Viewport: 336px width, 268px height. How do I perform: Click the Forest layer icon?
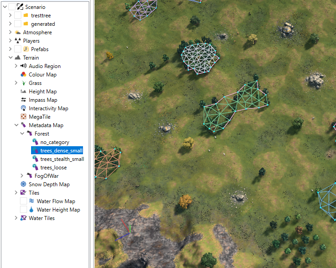[29, 133]
